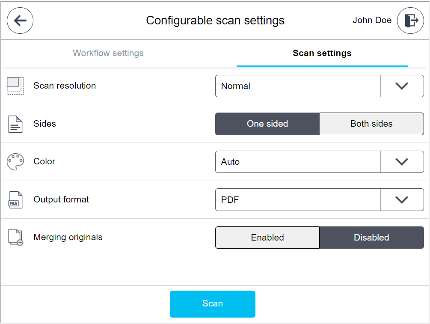
Task: Select One sided scanning
Action: pos(267,124)
